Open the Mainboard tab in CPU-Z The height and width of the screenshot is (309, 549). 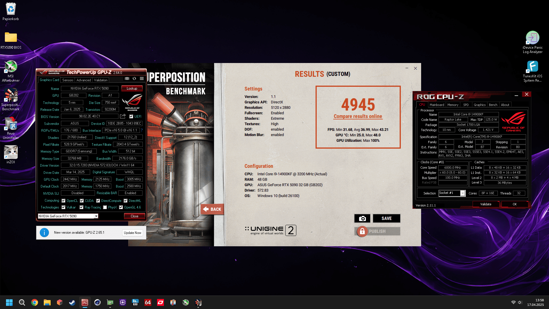[x=437, y=105]
